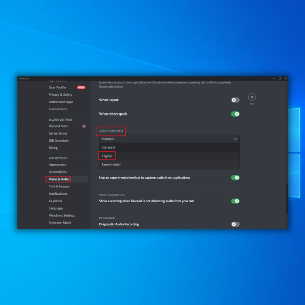Image resolution: width=305 pixels, height=305 pixels.
Task: Click Discord title in the title bar
Action: (x=24, y=78)
